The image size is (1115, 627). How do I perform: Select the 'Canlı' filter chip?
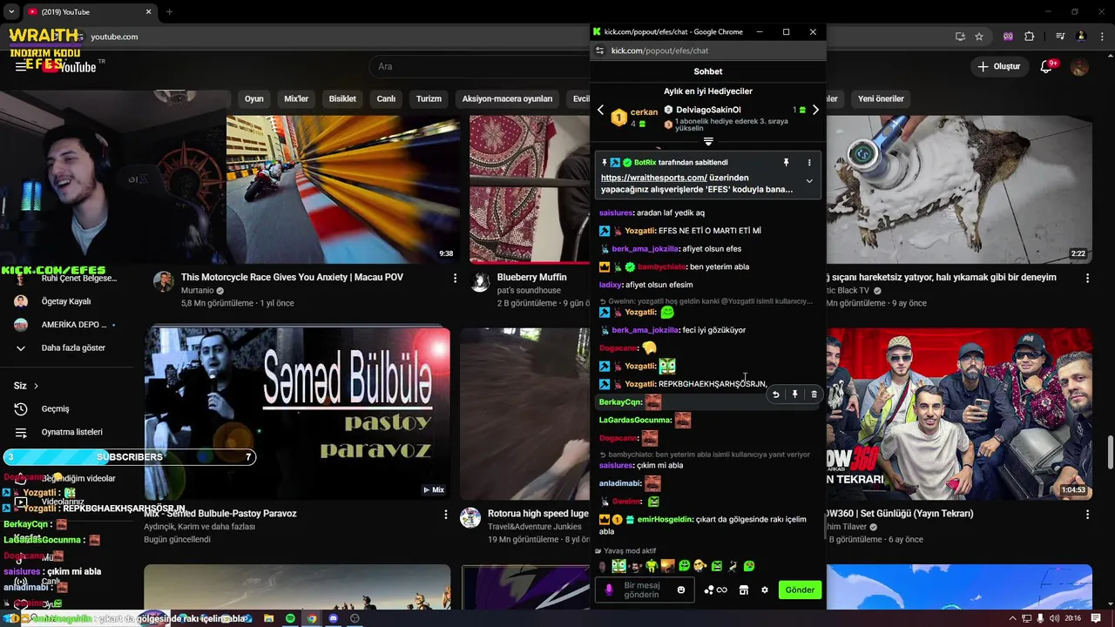point(386,98)
